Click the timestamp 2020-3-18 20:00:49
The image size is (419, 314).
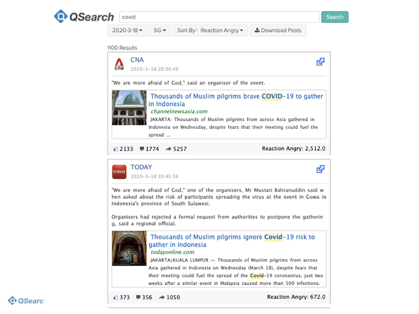[x=154, y=69]
